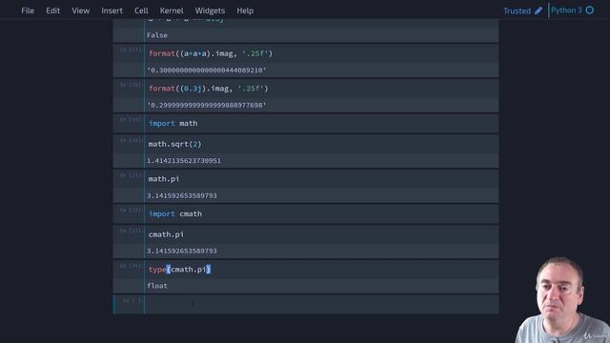Click the prompt of the type(cmath.pi) cell
The height and width of the screenshot is (343, 610).
(132, 266)
